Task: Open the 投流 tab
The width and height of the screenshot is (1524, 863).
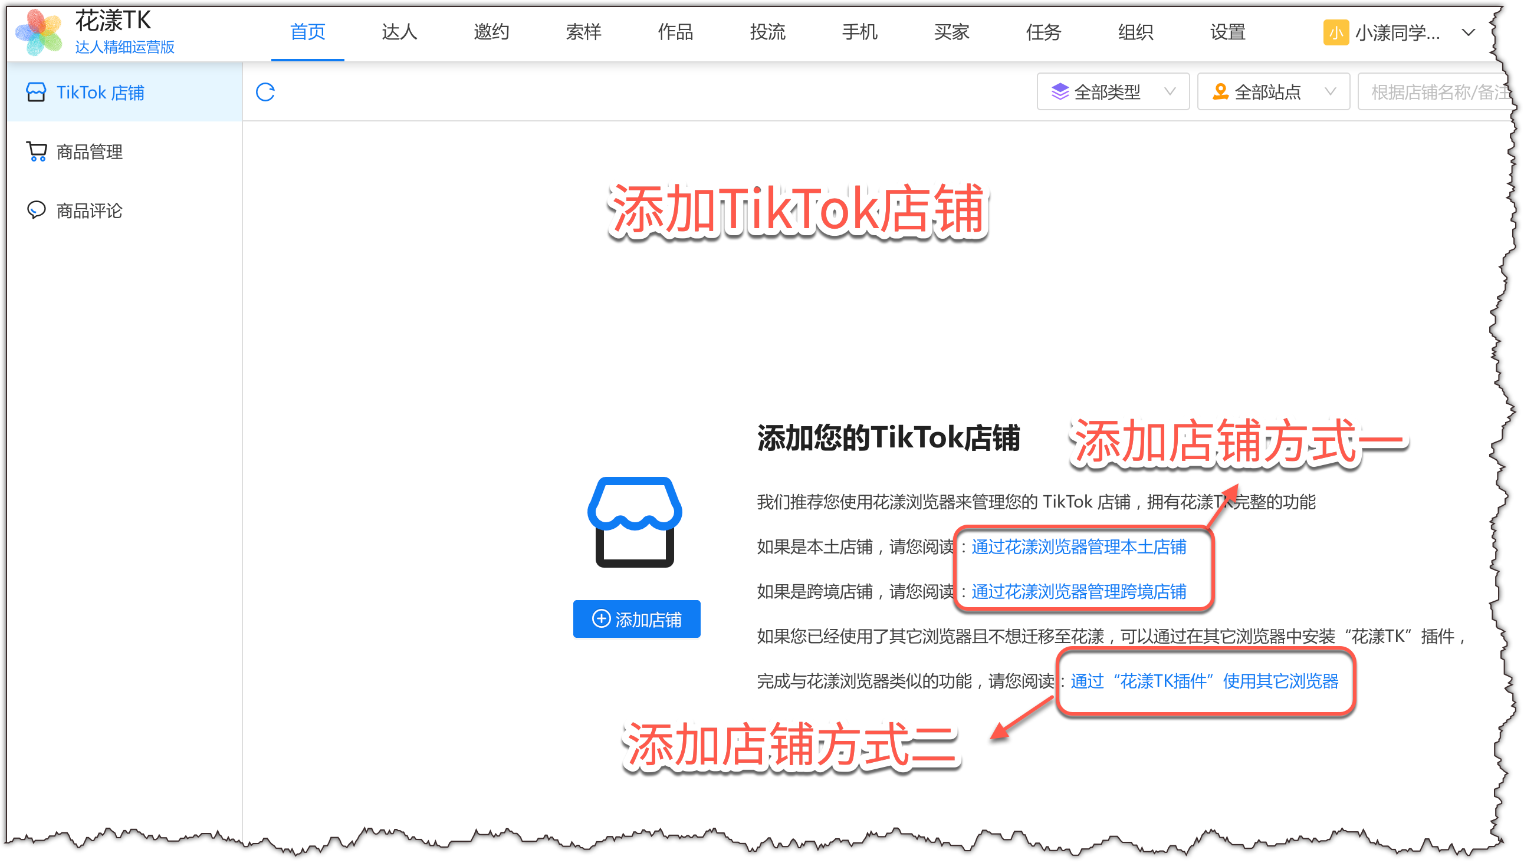Action: pos(768,32)
